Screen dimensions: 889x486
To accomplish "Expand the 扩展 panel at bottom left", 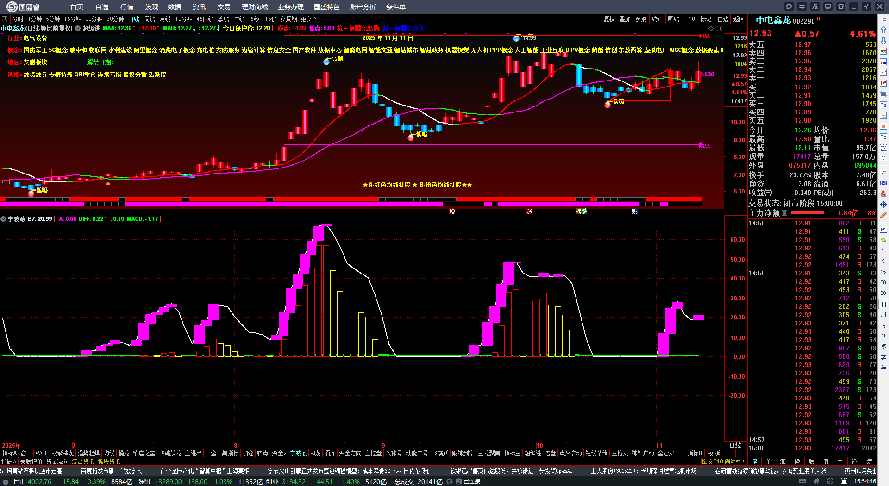I will [x=9, y=461].
